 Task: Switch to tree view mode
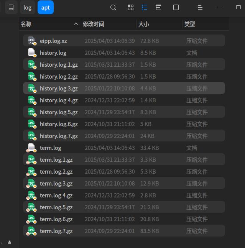[158, 7]
